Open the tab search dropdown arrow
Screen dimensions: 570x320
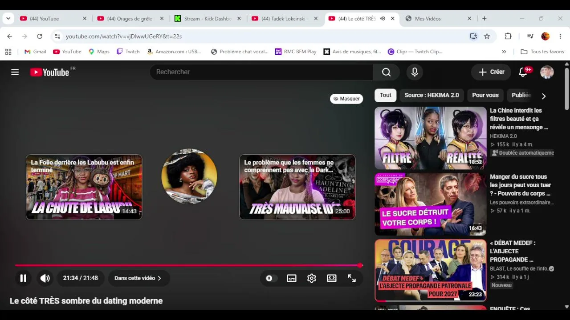(x=8, y=19)
